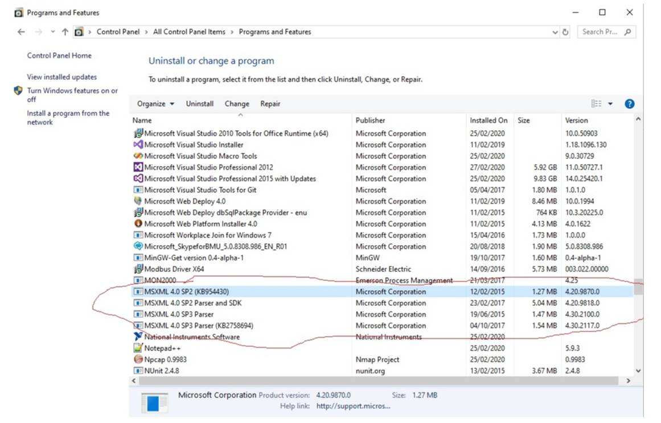Click the National Instruments Software icon
The width and height of the screenshot is (661, 423).
tap(138, 337)
